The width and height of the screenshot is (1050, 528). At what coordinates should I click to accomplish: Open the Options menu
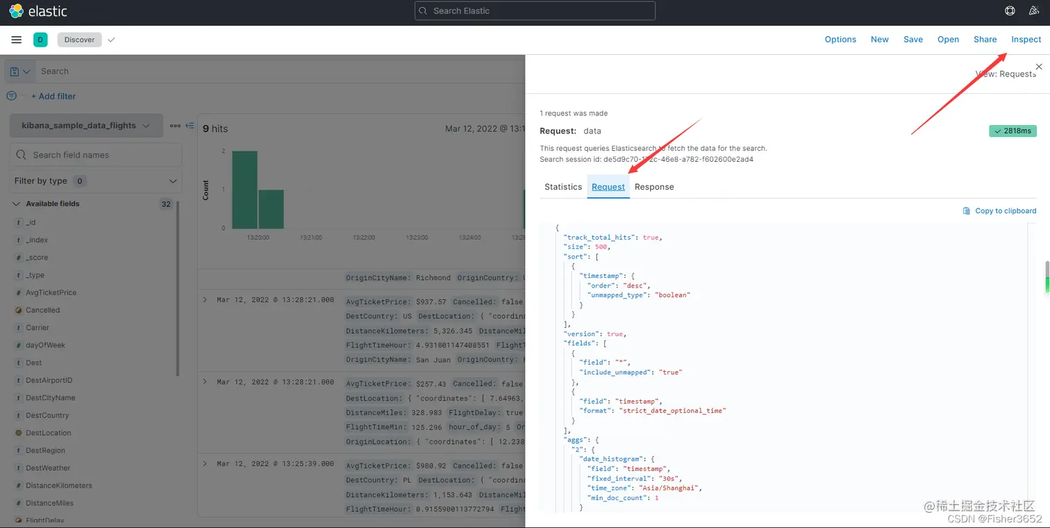click(840, 40)
